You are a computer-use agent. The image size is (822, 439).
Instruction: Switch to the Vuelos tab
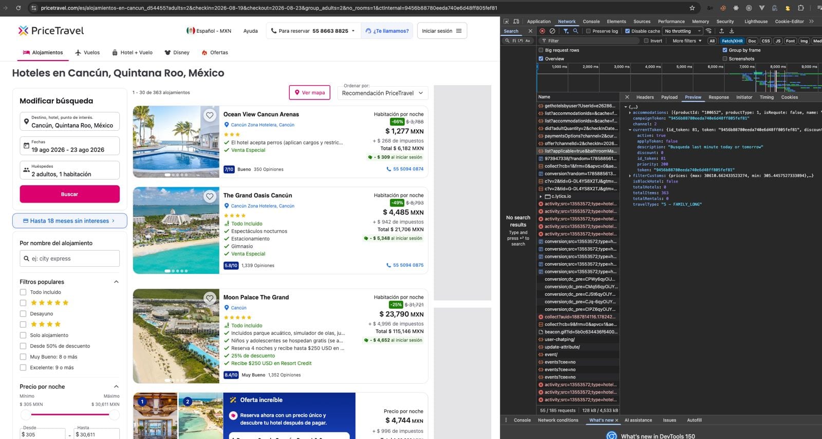87,52
